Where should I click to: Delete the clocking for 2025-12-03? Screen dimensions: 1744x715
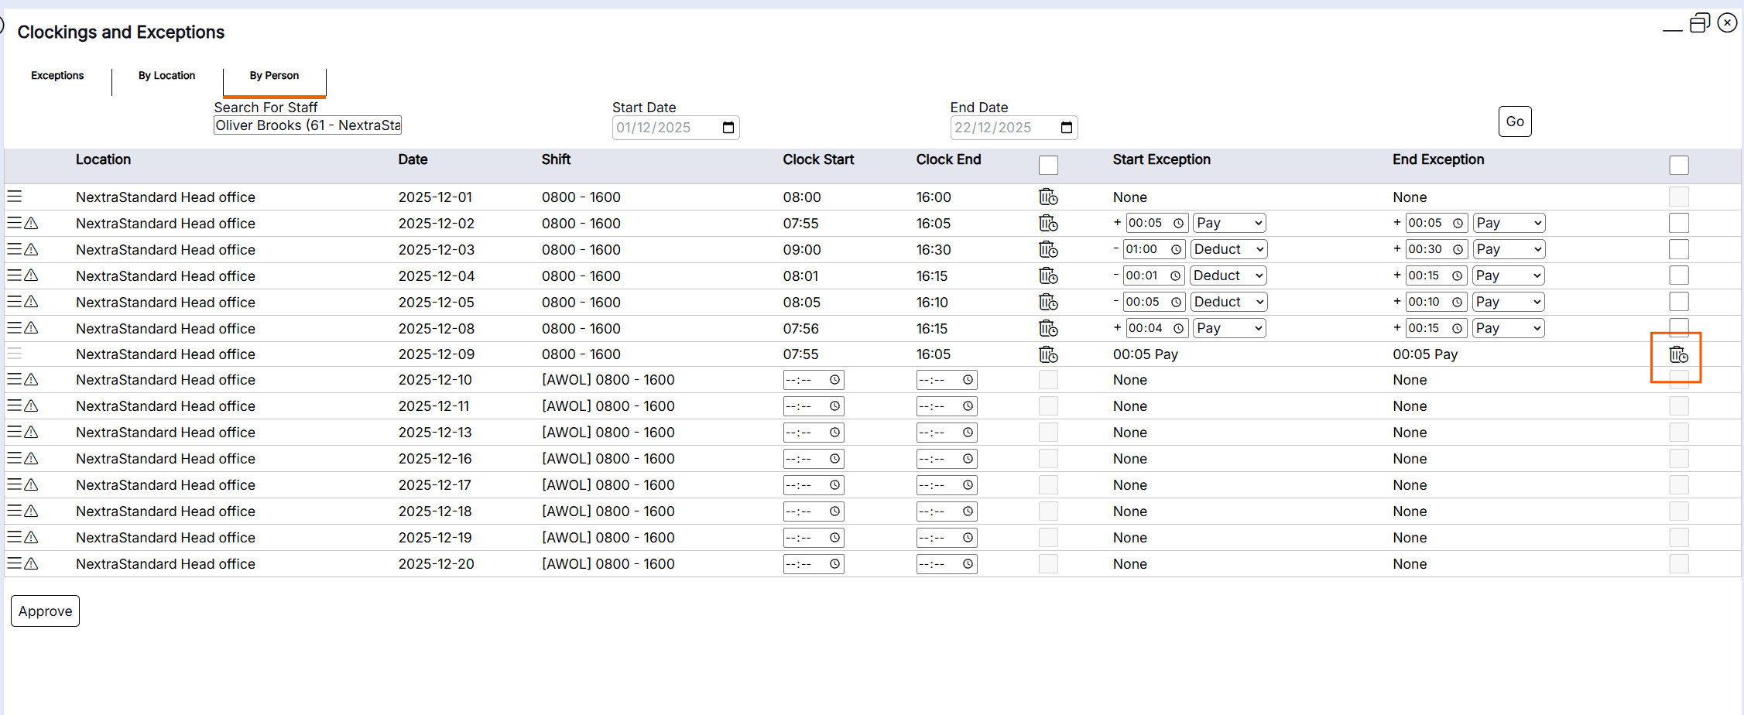(x=1048, y=250)
